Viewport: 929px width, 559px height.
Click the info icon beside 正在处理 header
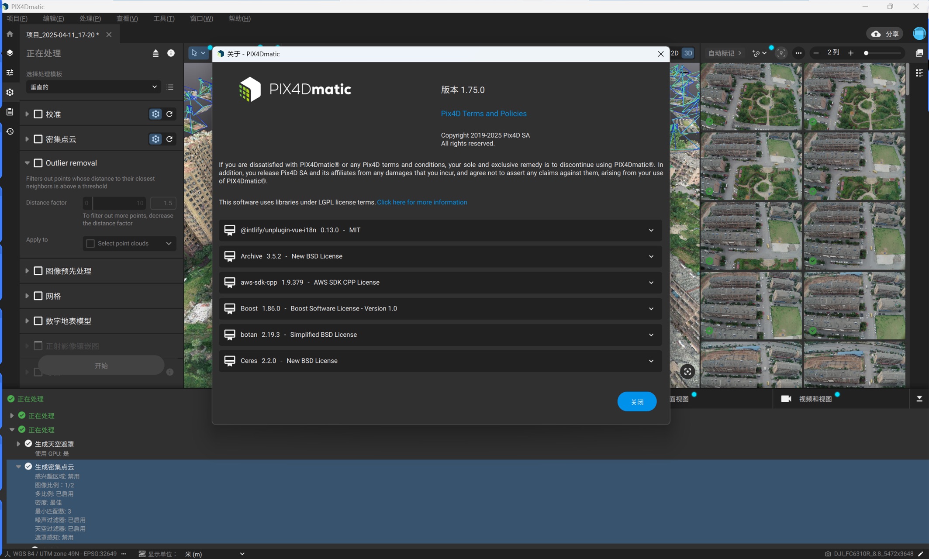pos(171,53)
